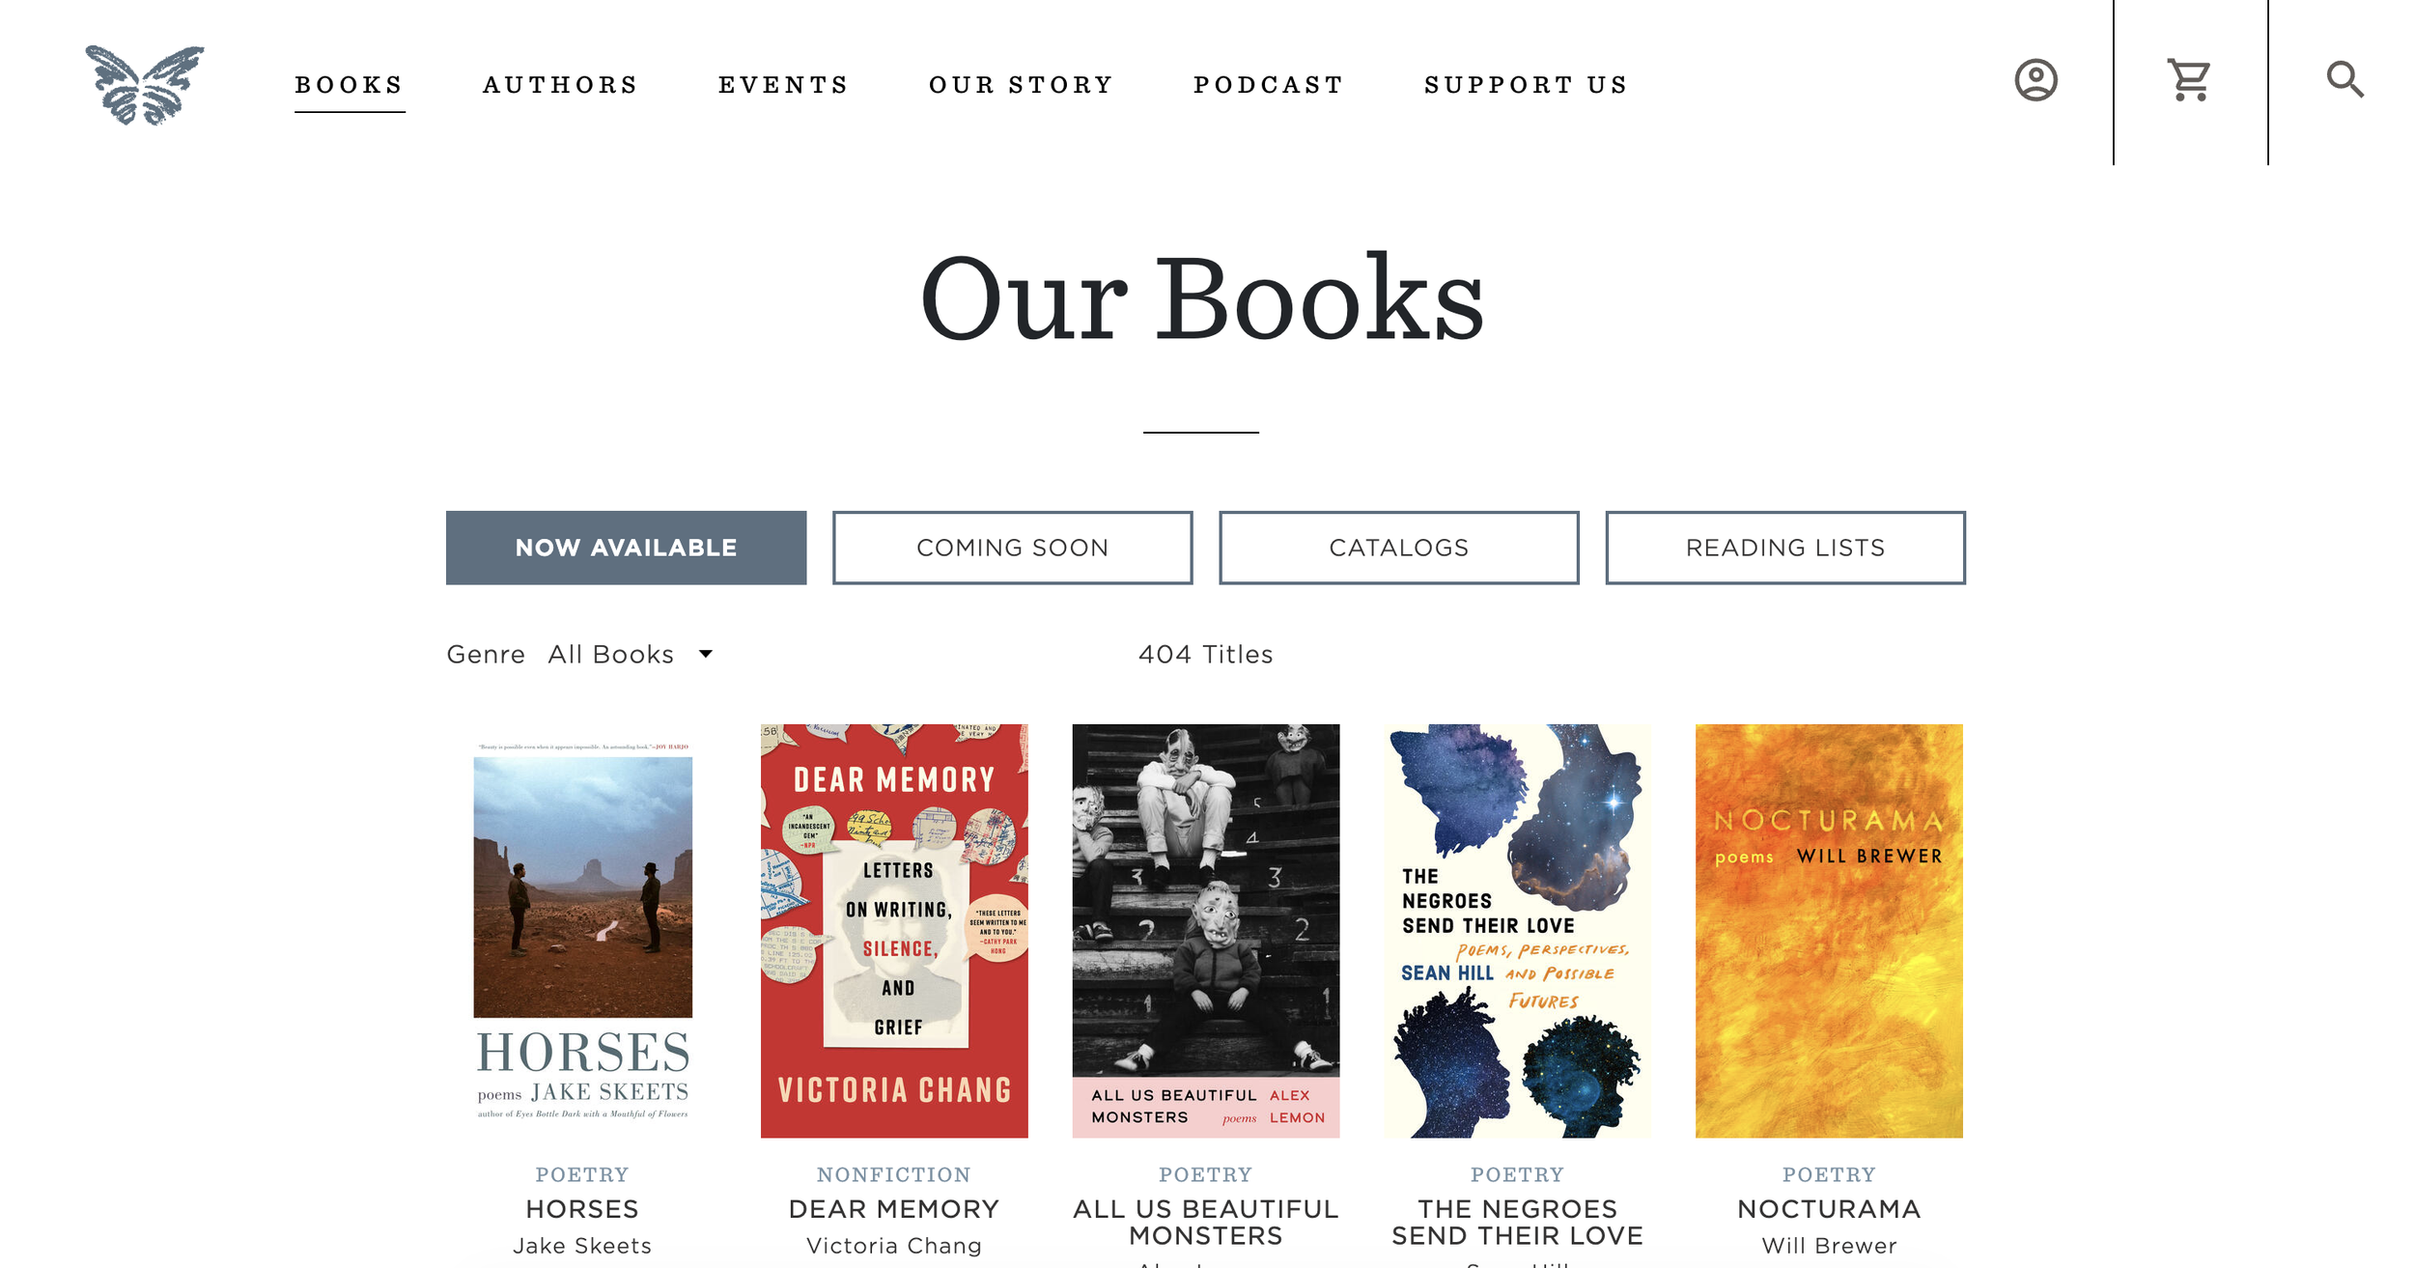Open the Podcast page

pos(1269,85)
